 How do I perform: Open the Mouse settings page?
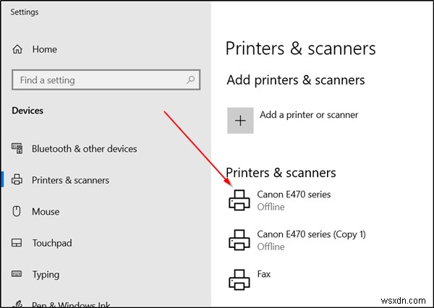46,212
